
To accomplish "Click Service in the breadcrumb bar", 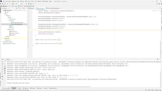I will 21,6.
